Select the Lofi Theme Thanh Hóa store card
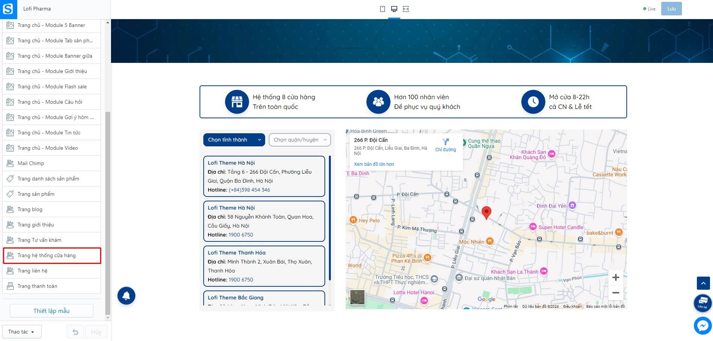Image resolution: width=713 pixels, height=341 pixels. (x=264, y=266)
